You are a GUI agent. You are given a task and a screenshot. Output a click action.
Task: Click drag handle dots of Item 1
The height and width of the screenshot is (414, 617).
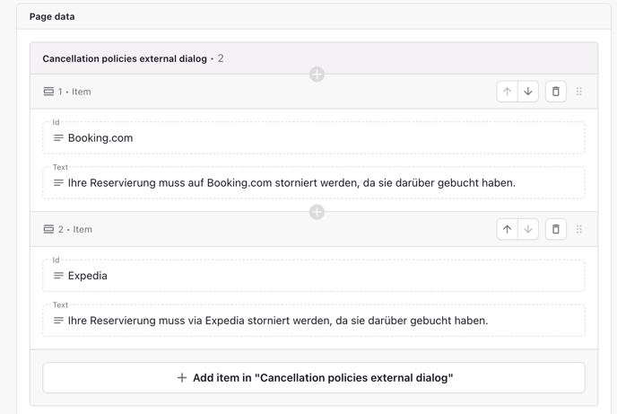(578, 92)
